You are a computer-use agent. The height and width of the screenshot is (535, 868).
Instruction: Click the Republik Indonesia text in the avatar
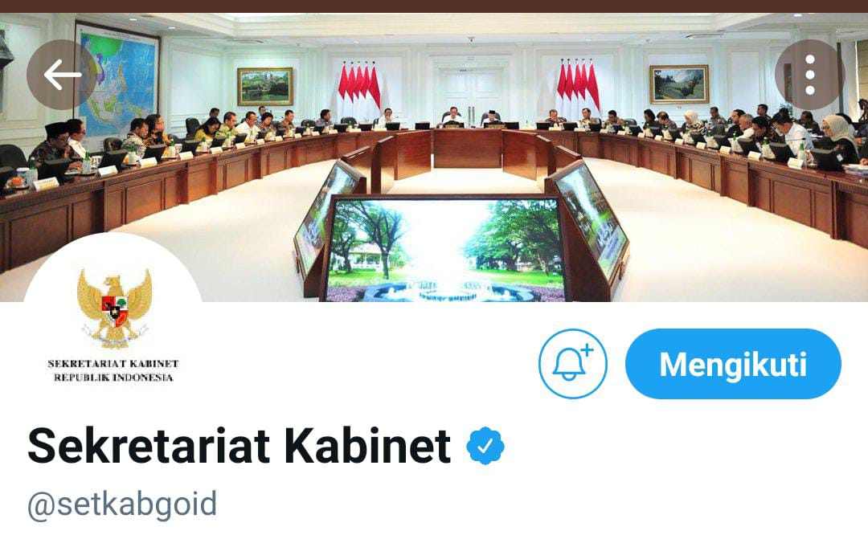tap(113, 378)
